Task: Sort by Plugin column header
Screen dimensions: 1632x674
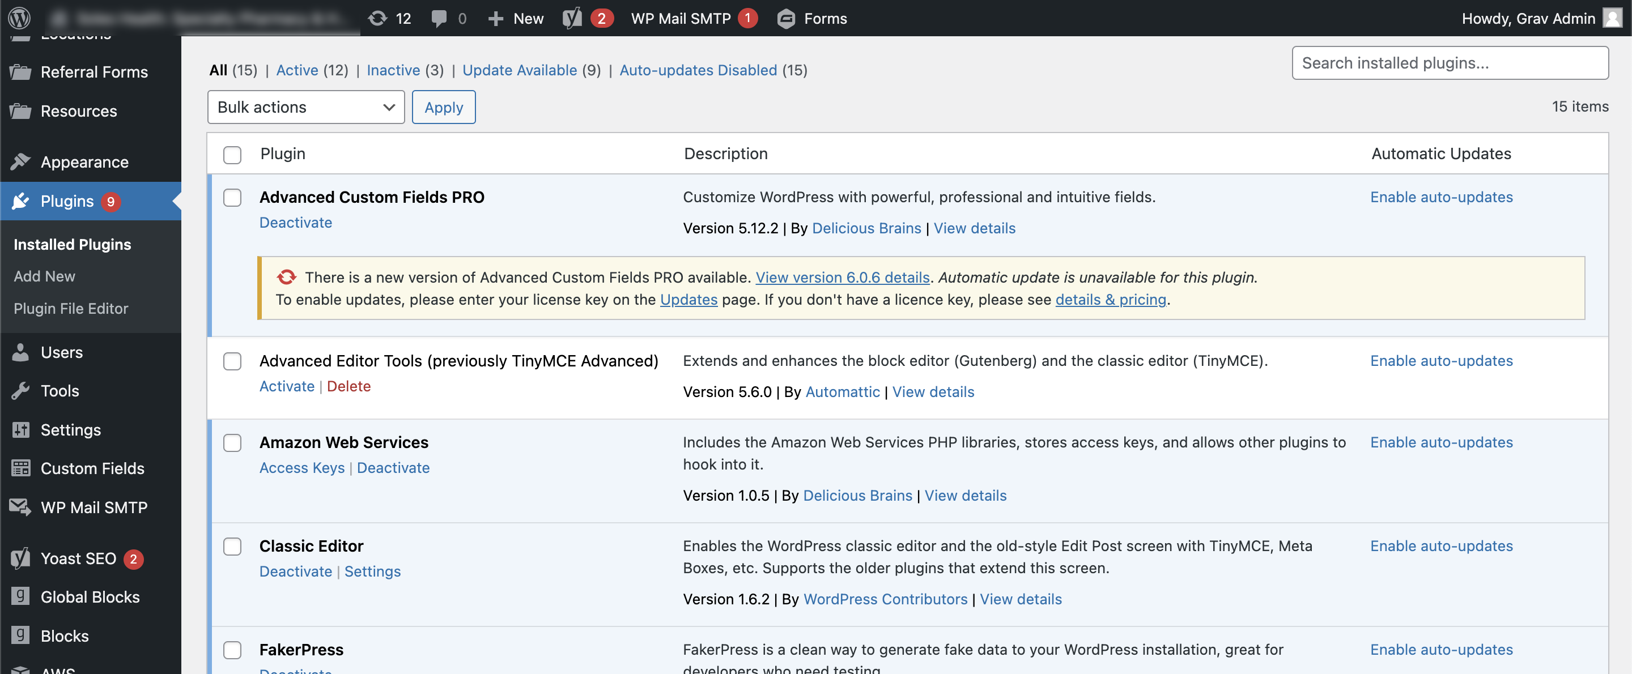Action: point(283,154)
